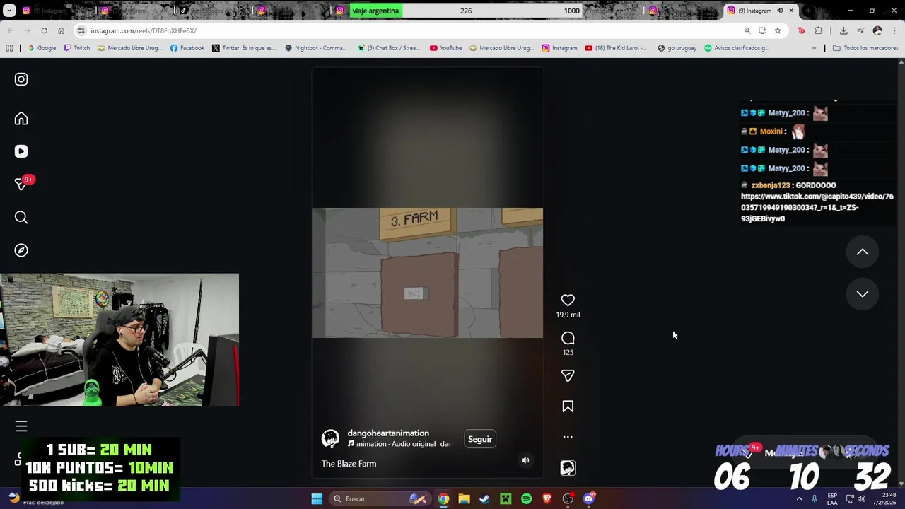This screenshot has width=905, height=509.
Task: Open the dangoheartanimation profile name
Action: [x=388, y=433]
